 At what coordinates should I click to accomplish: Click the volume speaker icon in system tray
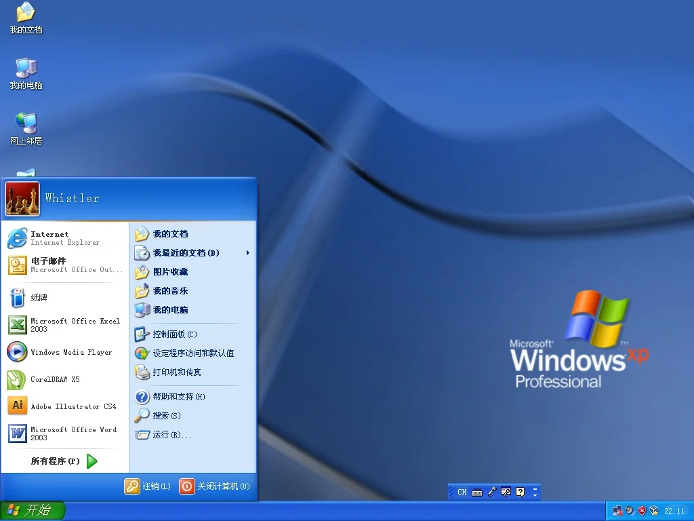pyautogui.click(x=629, y=511)
